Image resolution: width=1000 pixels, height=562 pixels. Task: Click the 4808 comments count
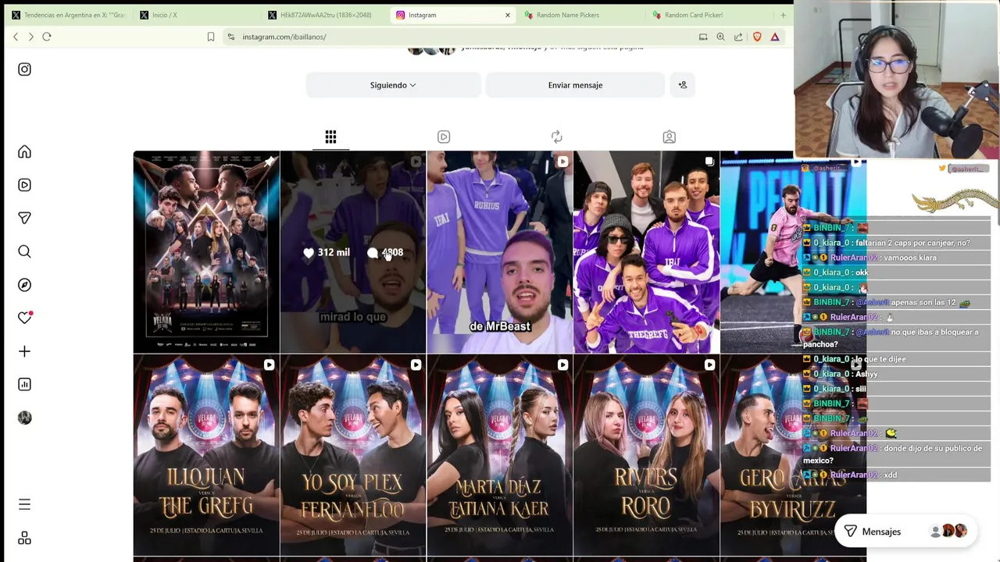click(385, 252)
